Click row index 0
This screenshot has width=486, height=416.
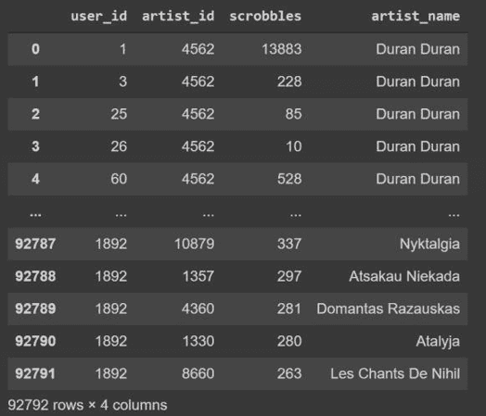point(35,49)
